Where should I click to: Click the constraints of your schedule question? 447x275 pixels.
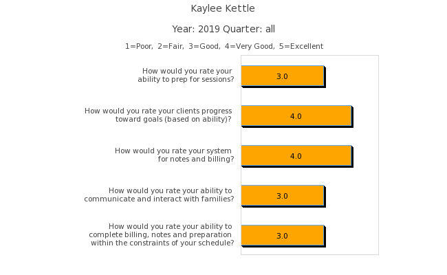pos(162,234)
